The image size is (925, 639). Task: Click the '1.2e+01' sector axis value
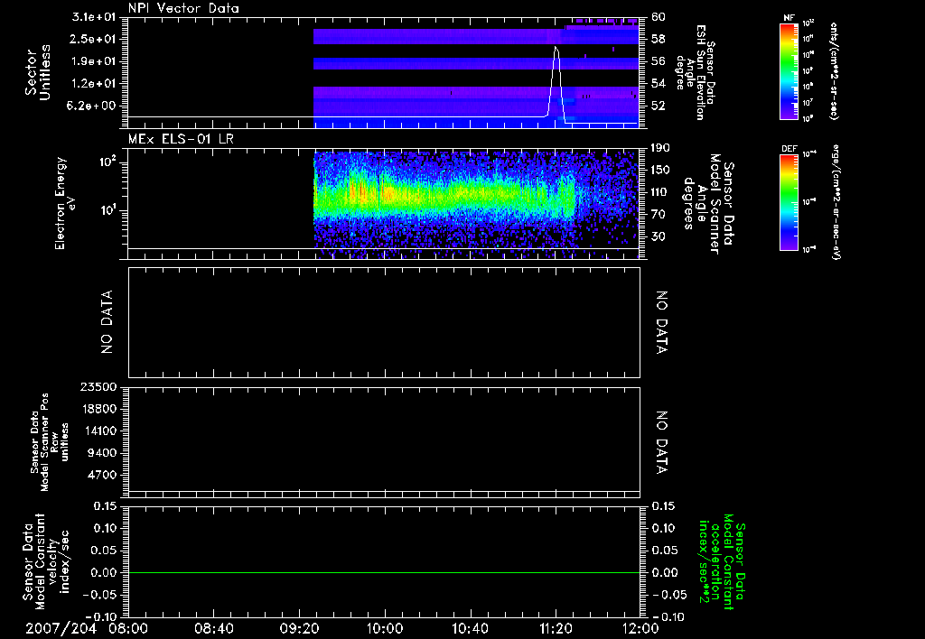click(x=94, y=84)
